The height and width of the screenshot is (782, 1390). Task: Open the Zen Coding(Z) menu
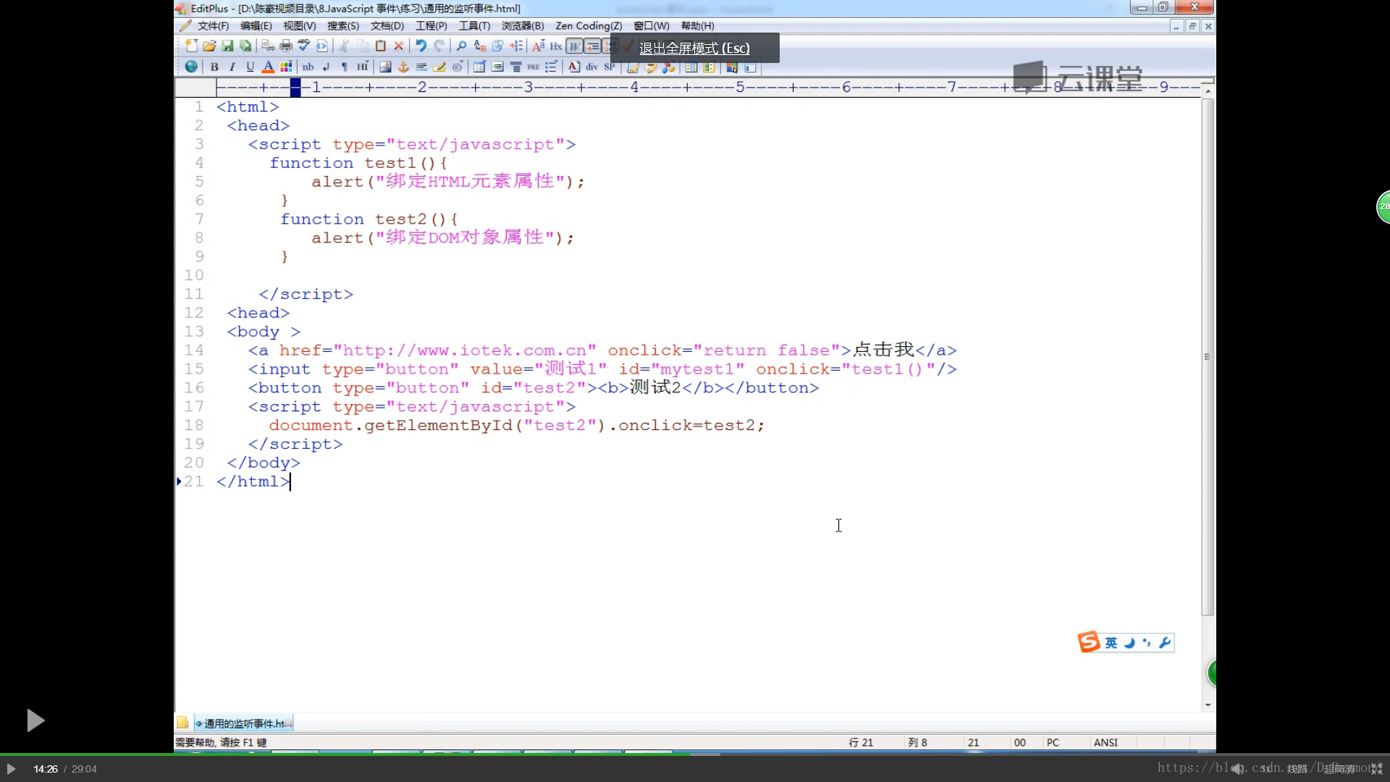click(x=589, y=26)
